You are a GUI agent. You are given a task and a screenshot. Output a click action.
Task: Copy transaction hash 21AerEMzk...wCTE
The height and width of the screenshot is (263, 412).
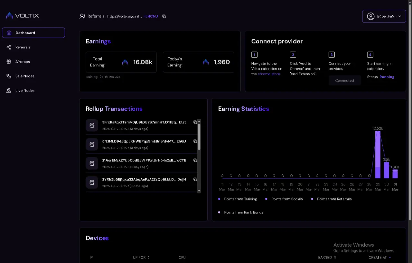pyautogui.click(x=195, y=160)
